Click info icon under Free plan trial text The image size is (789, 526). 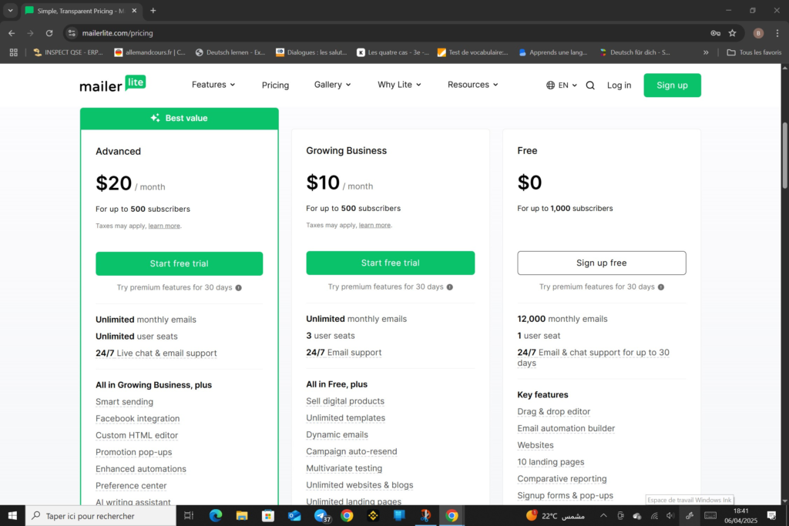coord(660,287)
